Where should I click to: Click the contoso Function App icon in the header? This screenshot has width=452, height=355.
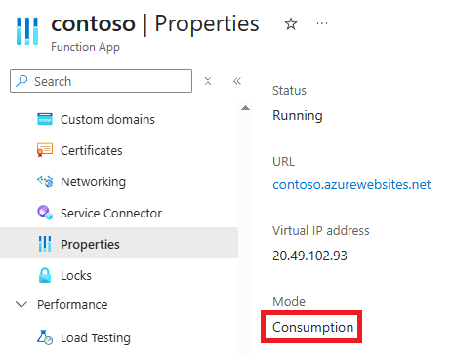[x=27, y=31]
